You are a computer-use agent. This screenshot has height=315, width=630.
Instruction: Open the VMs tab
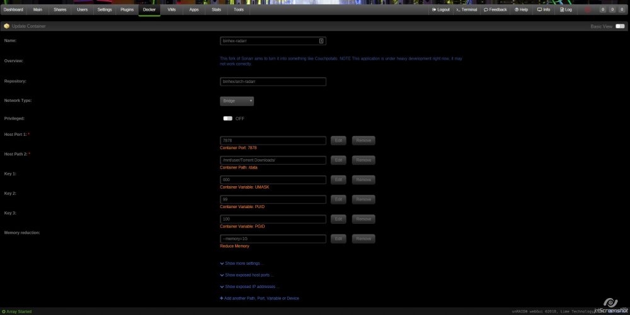point(171,9)
